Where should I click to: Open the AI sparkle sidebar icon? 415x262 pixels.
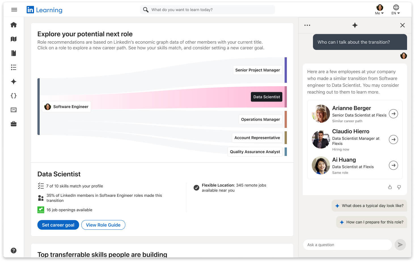point(14,82)
